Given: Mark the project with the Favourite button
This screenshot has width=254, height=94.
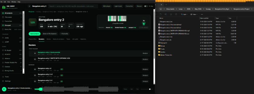Looking at the screenshot, I should pyautogui.click(x=64, y=34).
